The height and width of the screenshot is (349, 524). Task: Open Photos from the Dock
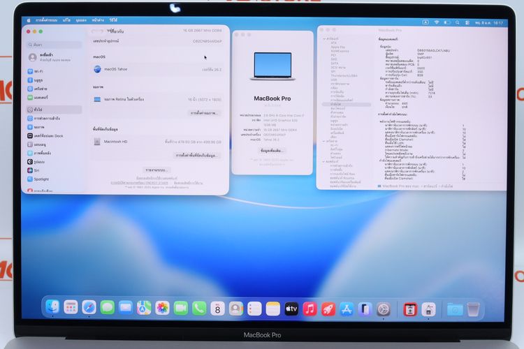162,309
